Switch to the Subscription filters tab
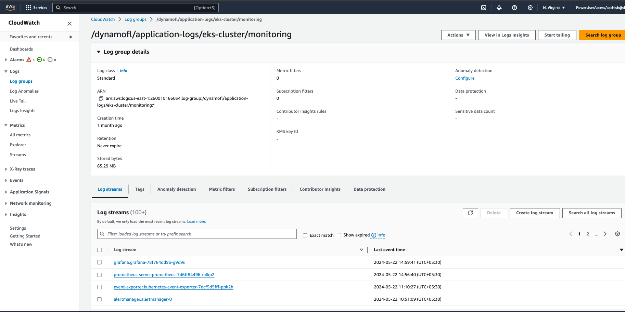This screenshot has width=625, height=312. tap(267, 189)
